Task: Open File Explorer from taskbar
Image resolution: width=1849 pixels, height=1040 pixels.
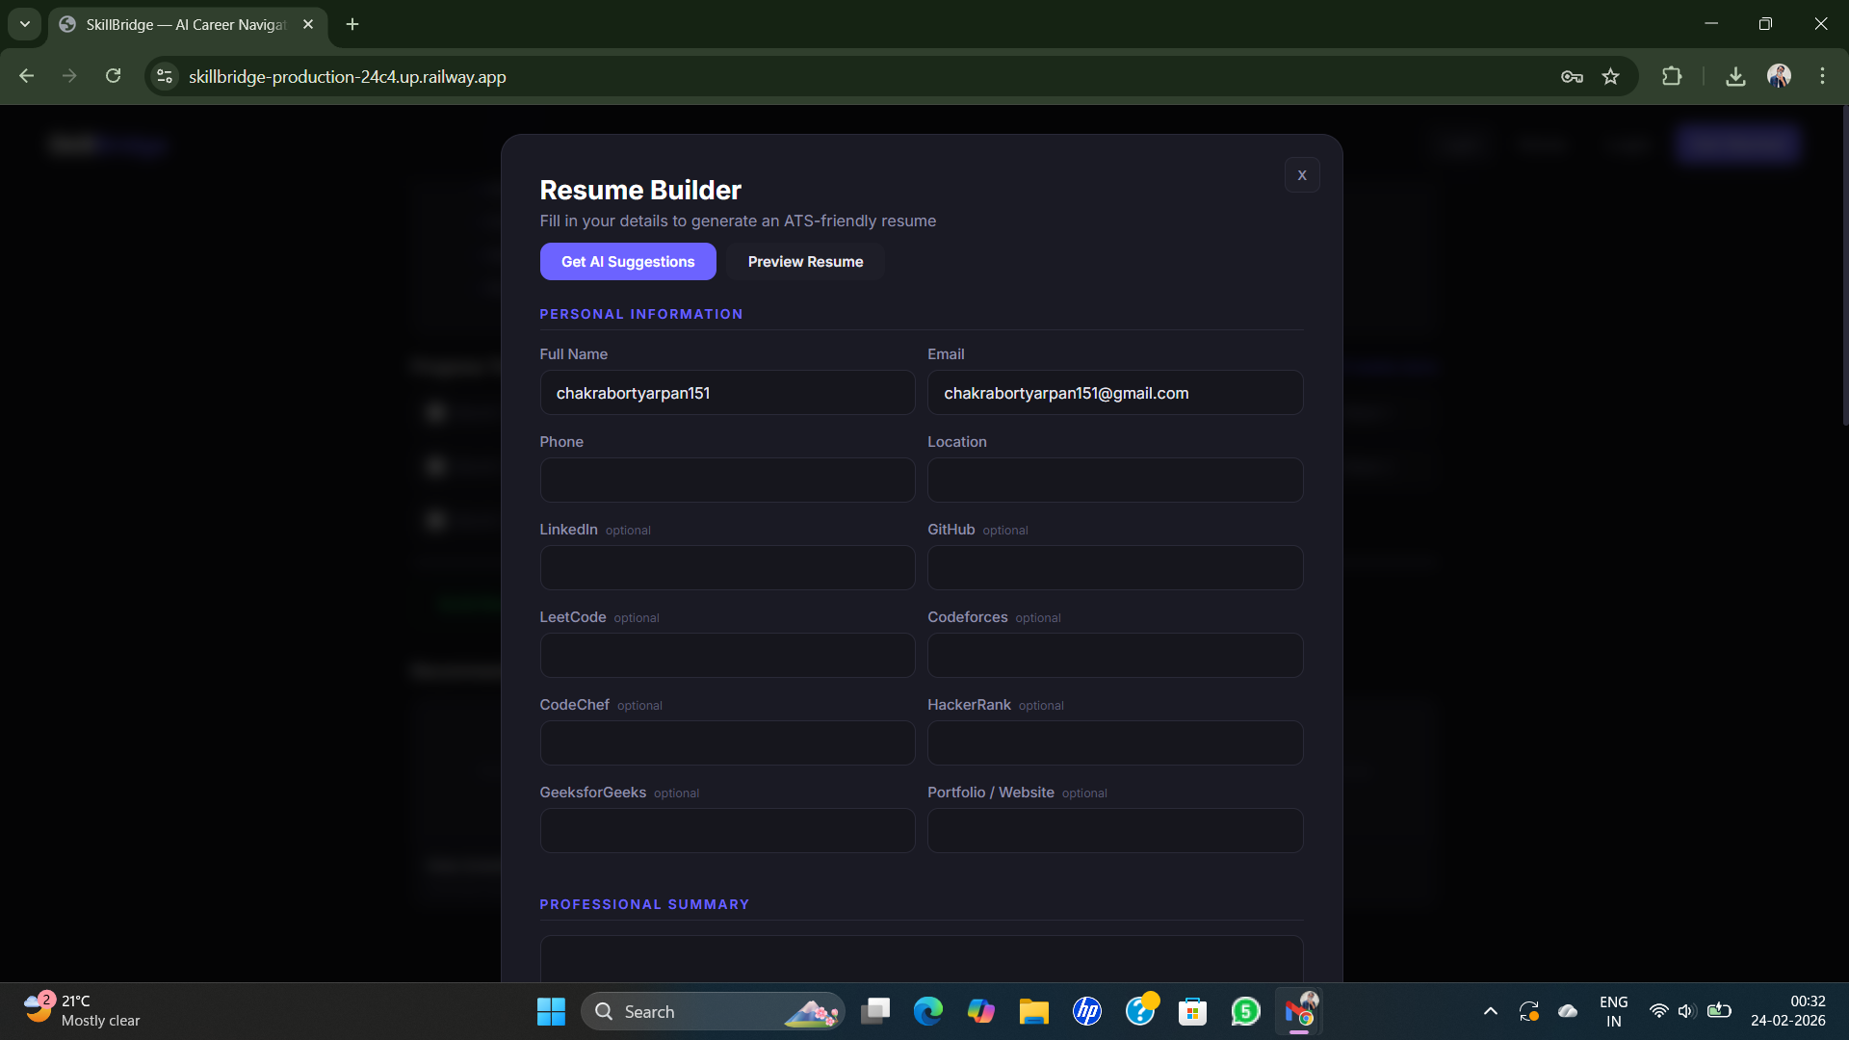Action: tap(1033, 1011)
